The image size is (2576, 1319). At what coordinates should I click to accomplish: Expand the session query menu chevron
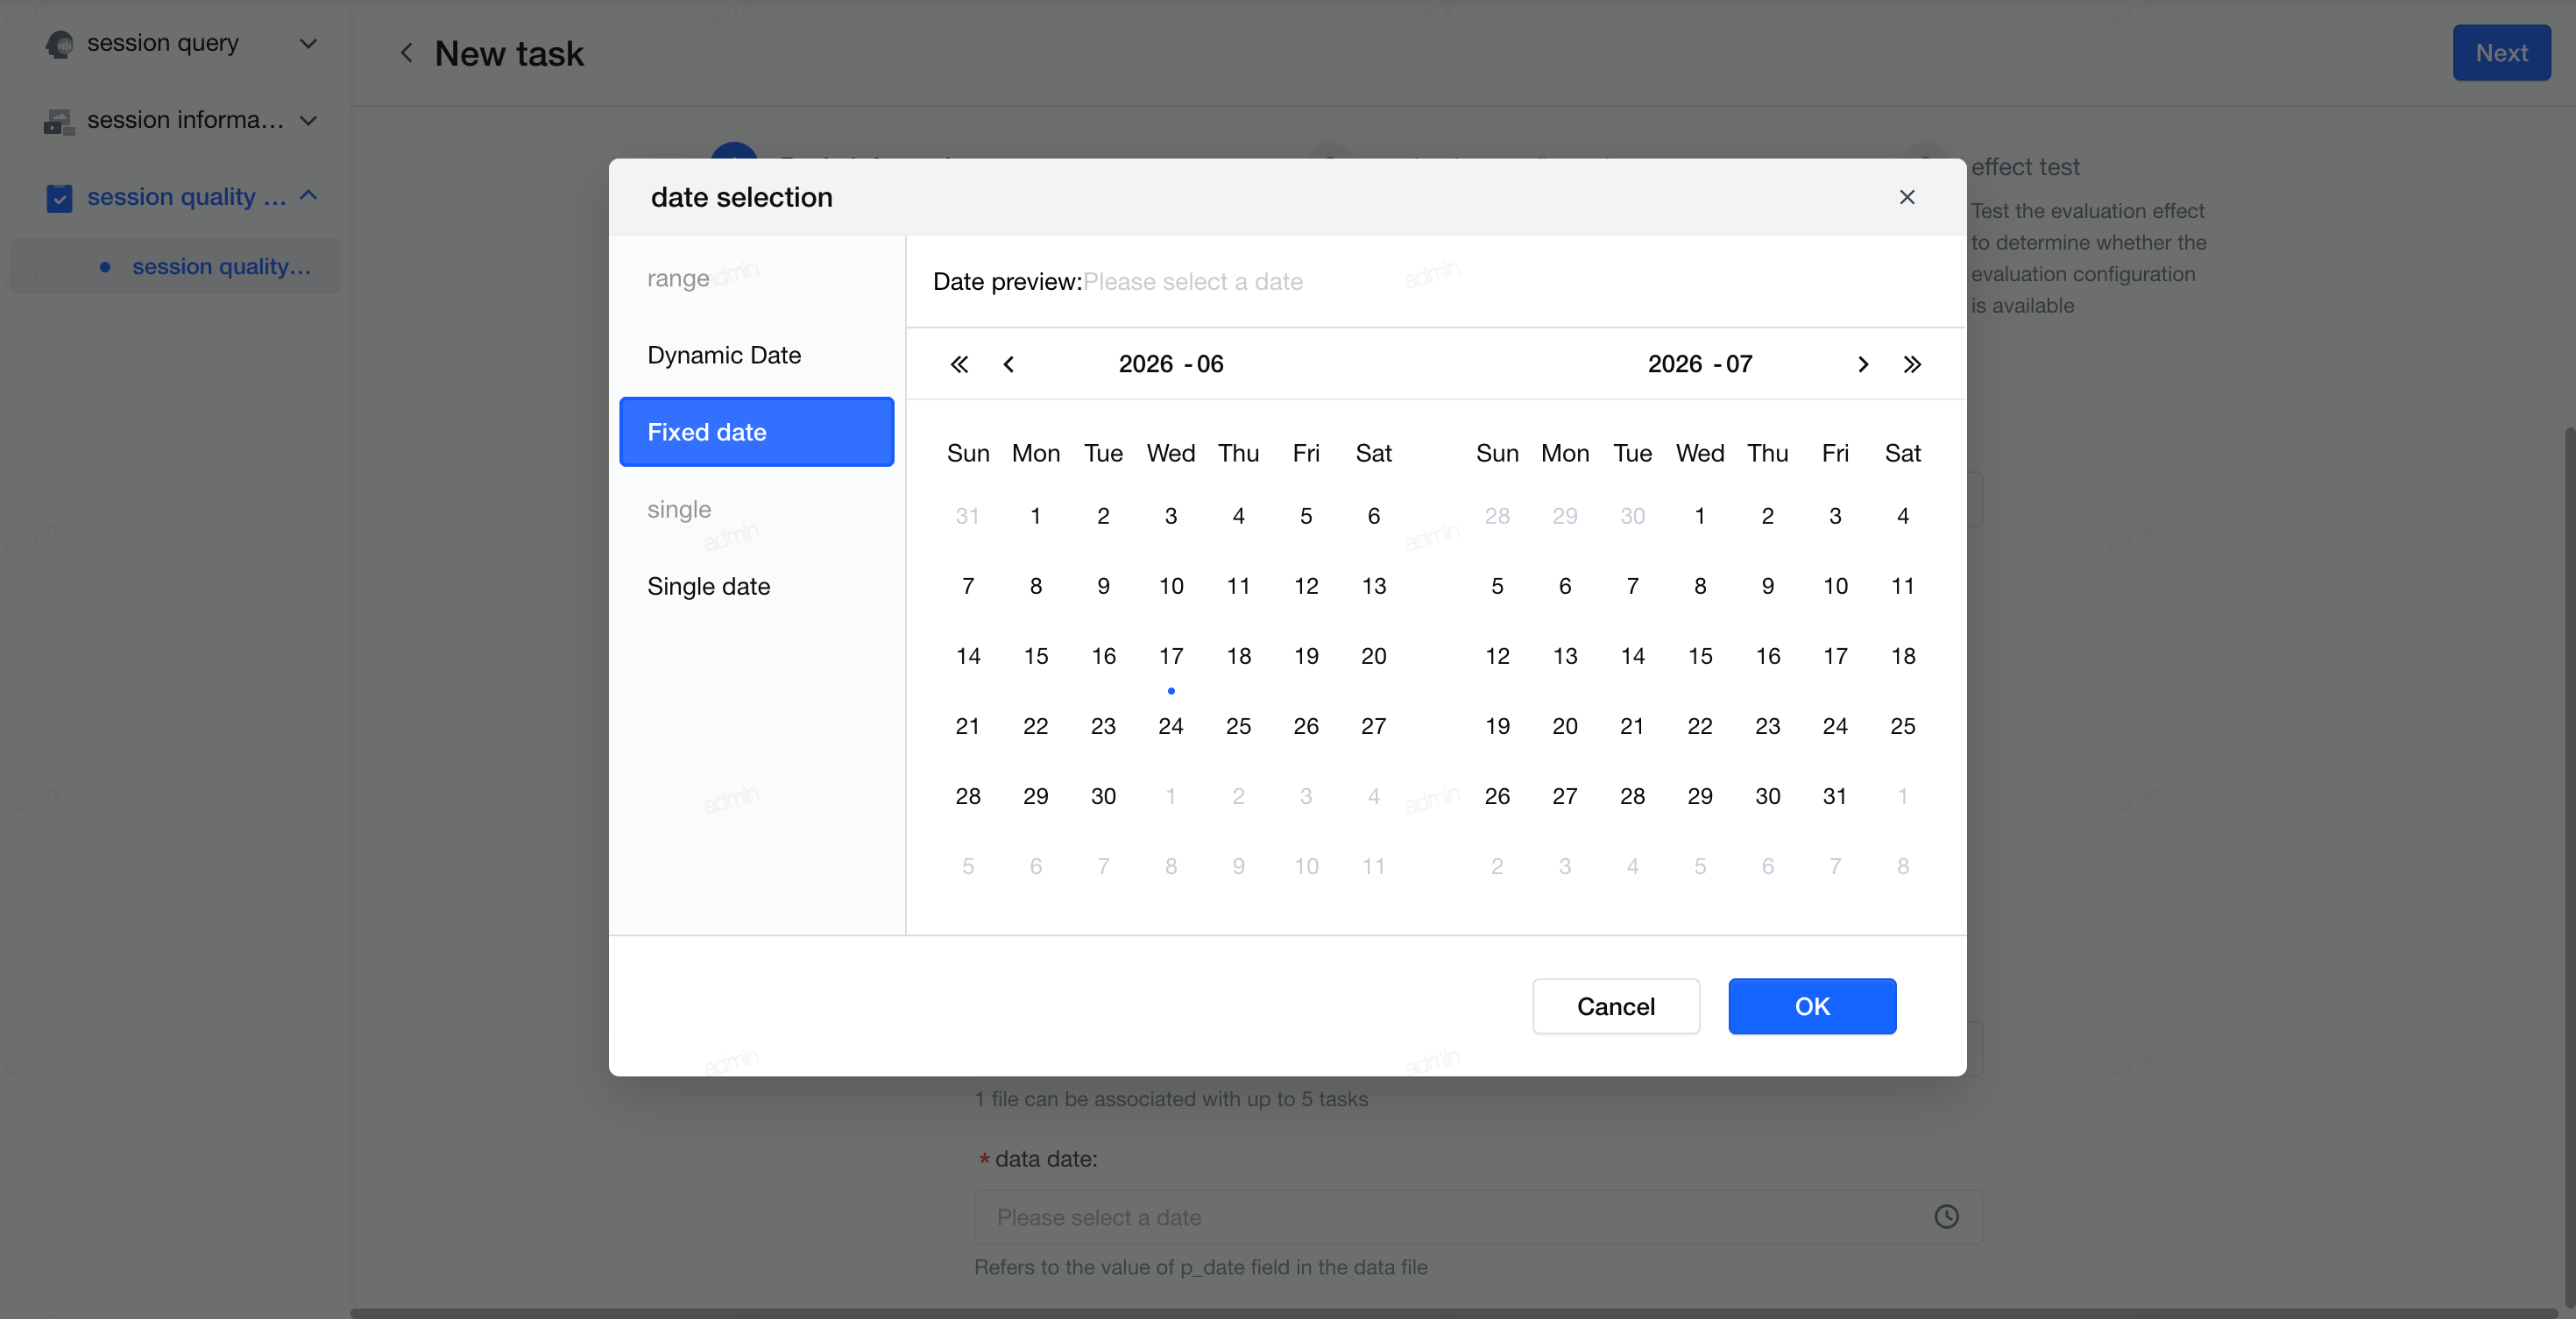pyautogui.click(x=308, y=43)
